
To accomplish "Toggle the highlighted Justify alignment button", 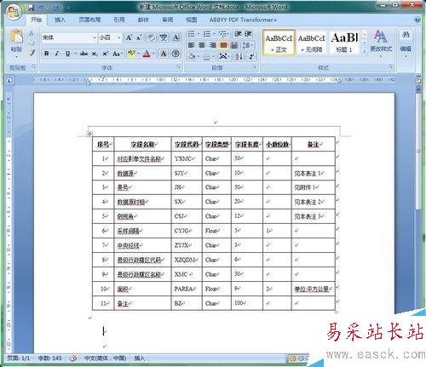I will tap(223, 45).
